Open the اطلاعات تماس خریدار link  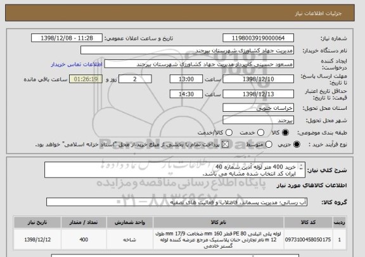(77, 64)
